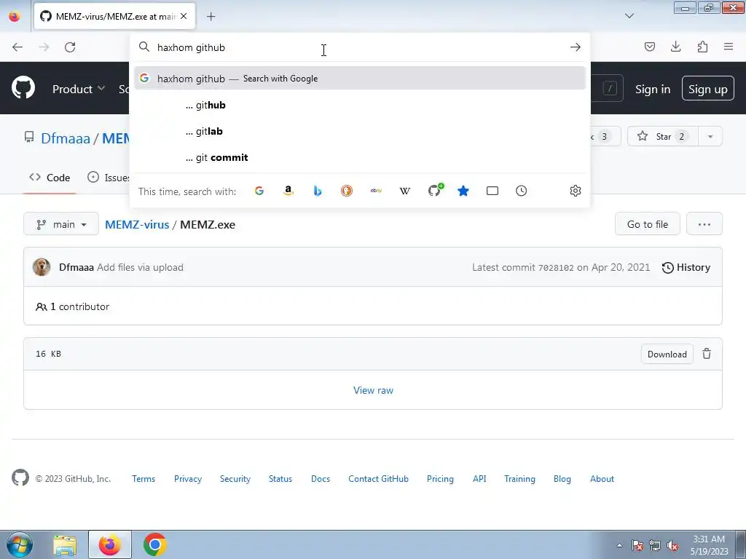Open the 'Add files via upload' commit message
The height and width of the screenshot is (559, 746).
coord(140,267)
